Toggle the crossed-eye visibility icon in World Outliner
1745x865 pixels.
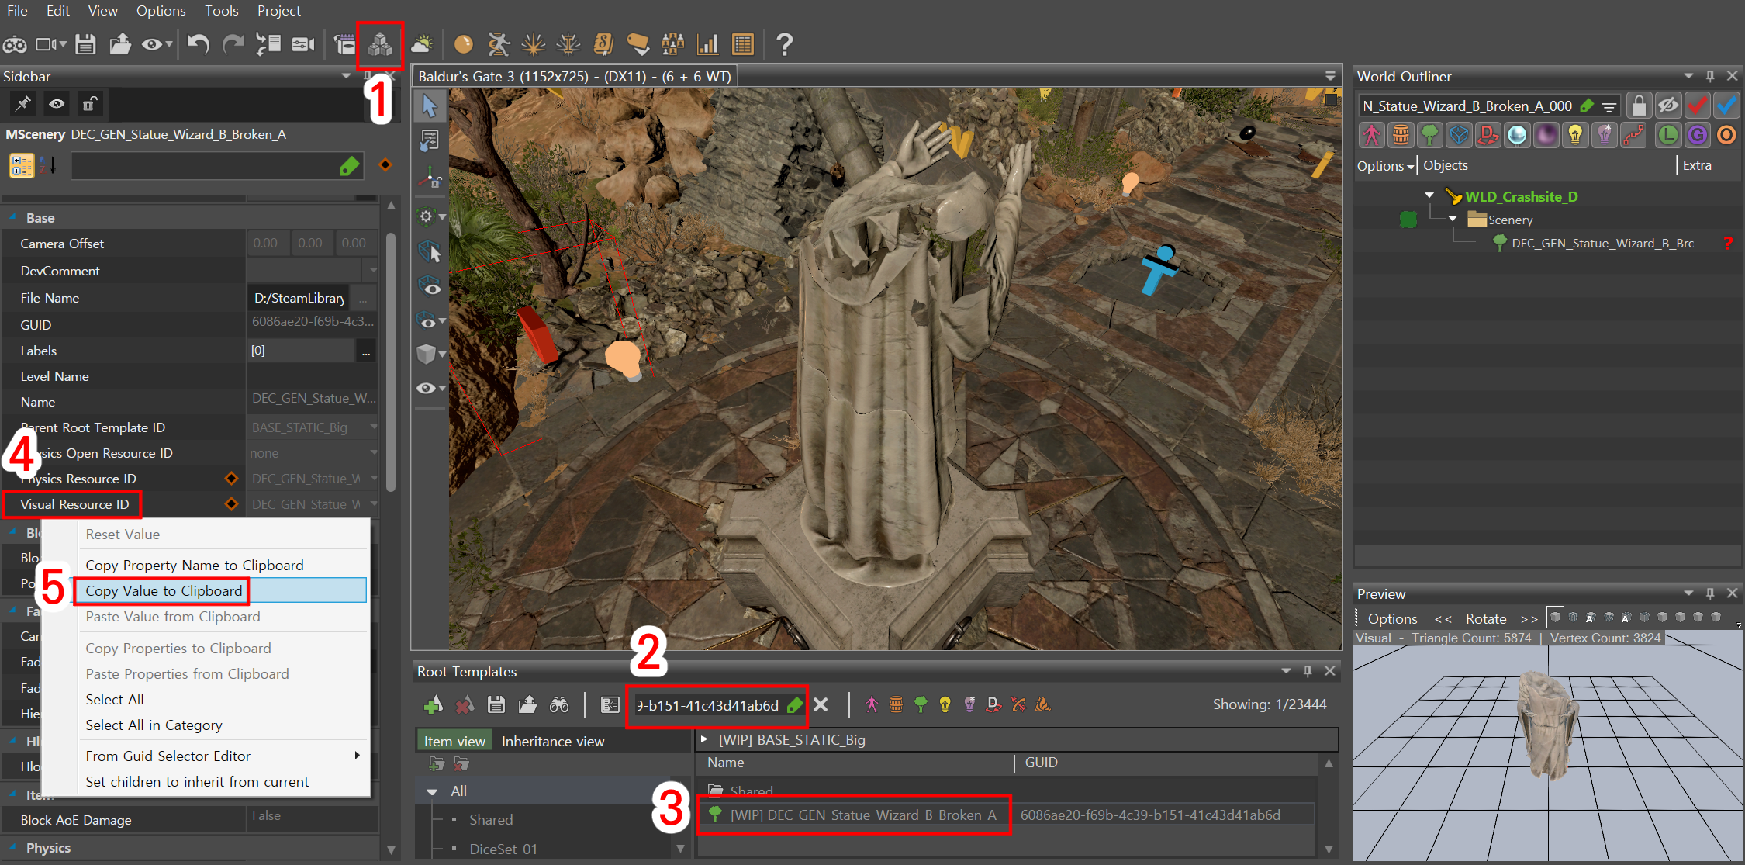point(1668,105)
